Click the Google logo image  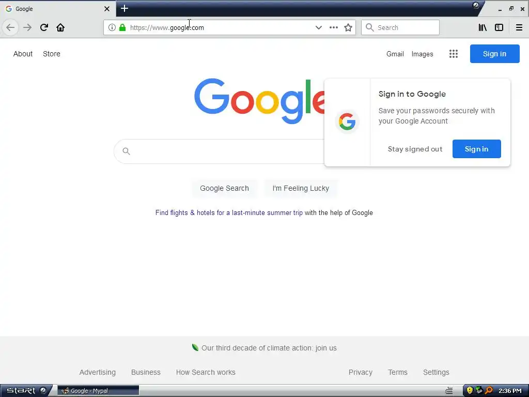tap(259, 101)
